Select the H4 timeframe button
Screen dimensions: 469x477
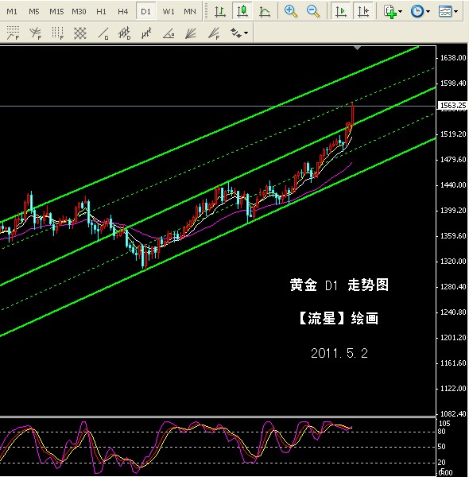[123, 12]
